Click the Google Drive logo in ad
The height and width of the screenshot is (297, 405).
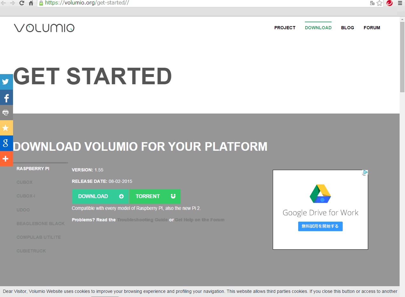320,194
